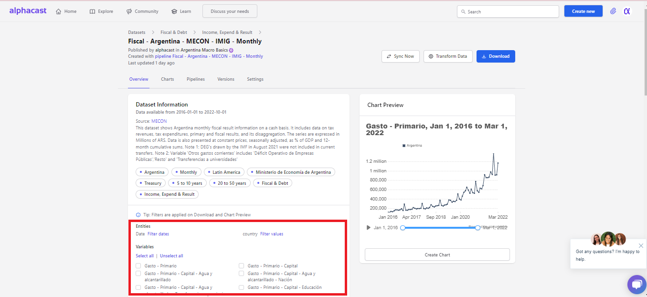Check the Gasto - Primario checkbox
The image size is (647, 297).
pyautogui.click(x=138, y=265)
